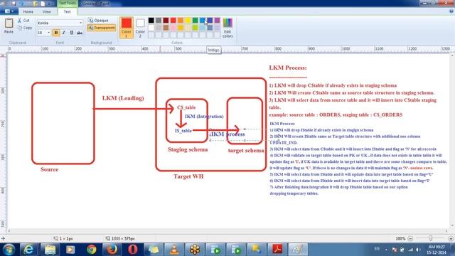Viewport: 455px width, 256px height.
Task: Pick the yellow color swatch
Action: tap(188, 20)
